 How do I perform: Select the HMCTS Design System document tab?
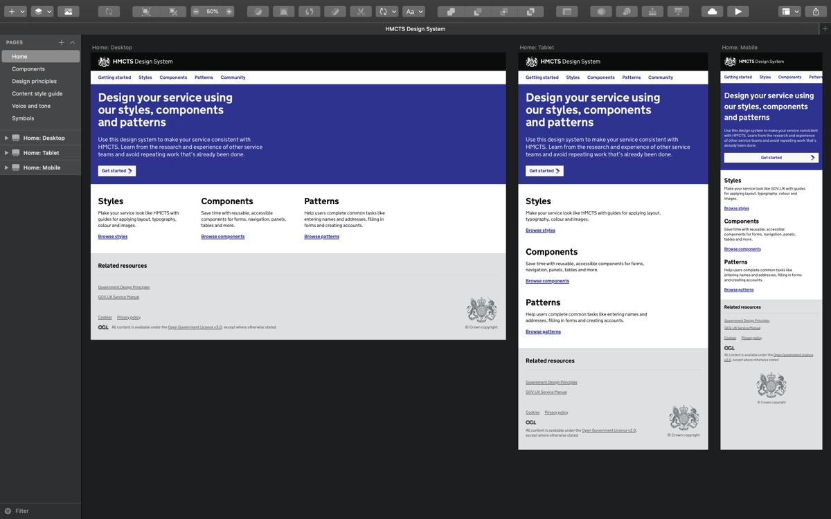(x=415, y=29)
